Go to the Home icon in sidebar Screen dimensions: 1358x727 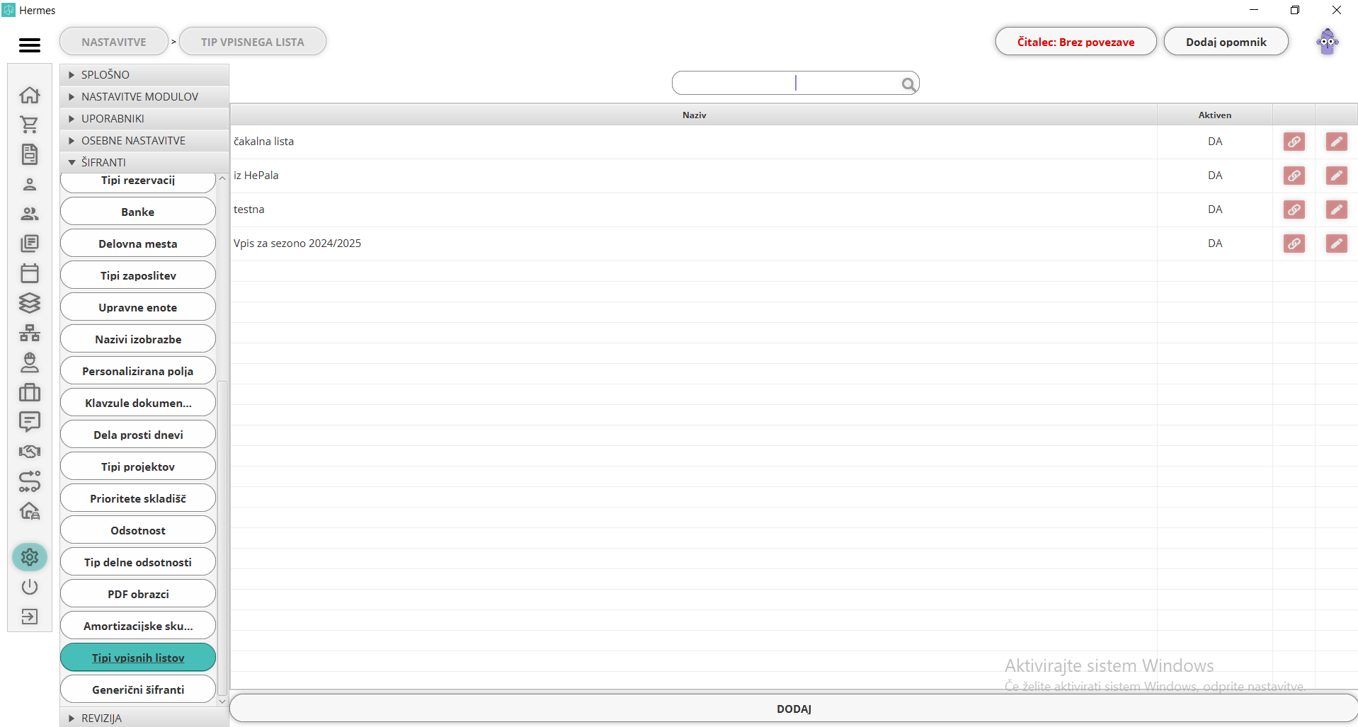point(30,95)
